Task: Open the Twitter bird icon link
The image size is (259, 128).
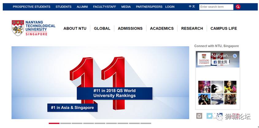Action: [209, 116]
